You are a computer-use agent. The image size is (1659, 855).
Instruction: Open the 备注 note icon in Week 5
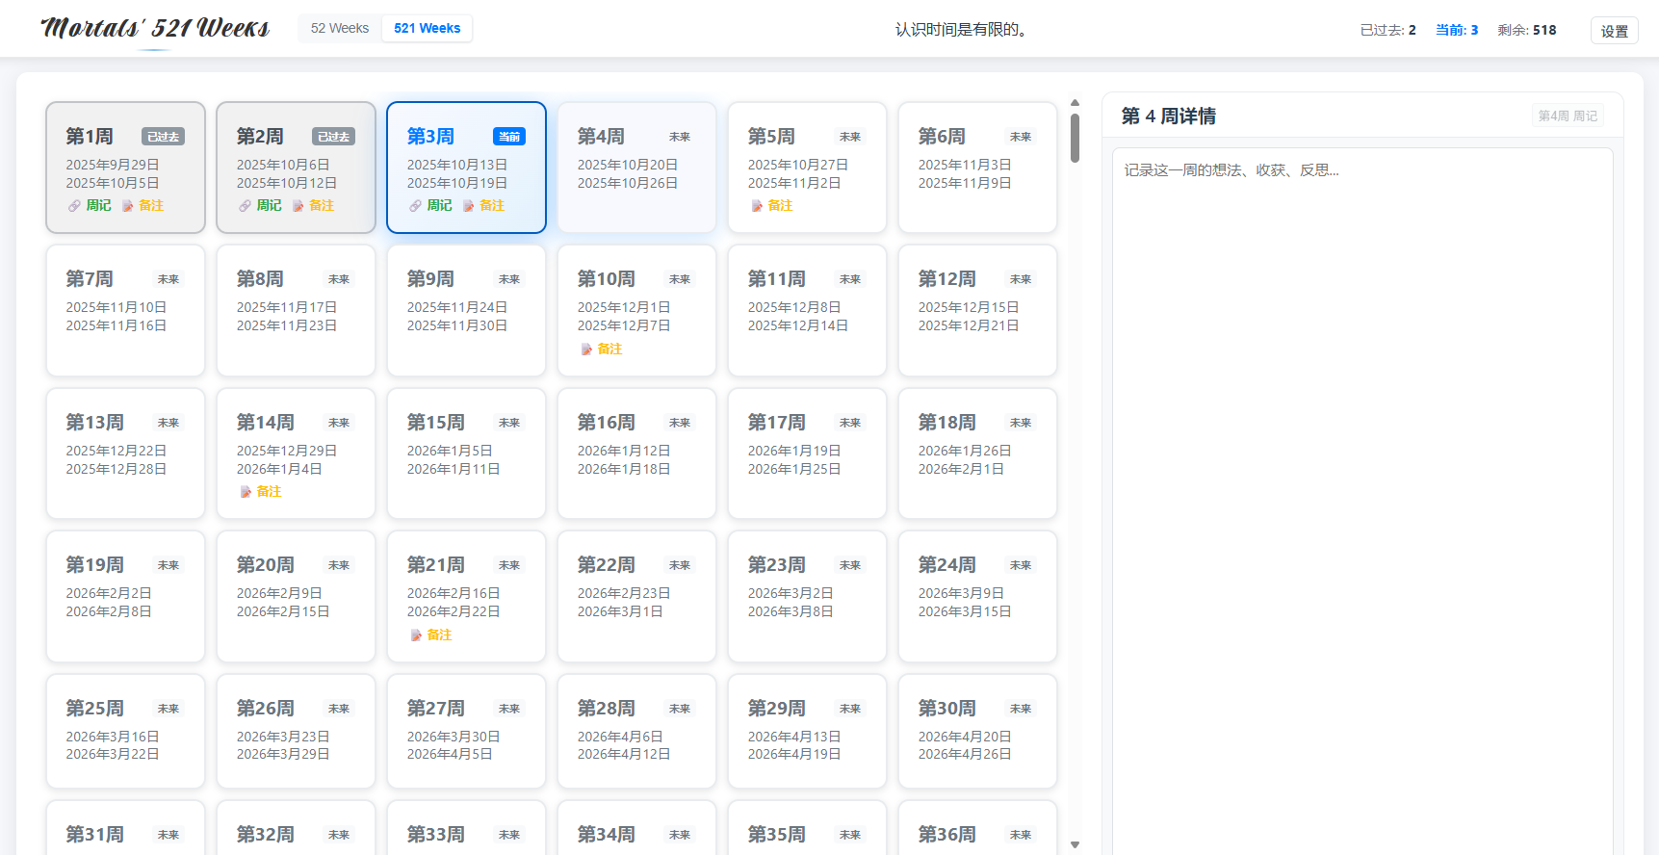tap(757, 206)
